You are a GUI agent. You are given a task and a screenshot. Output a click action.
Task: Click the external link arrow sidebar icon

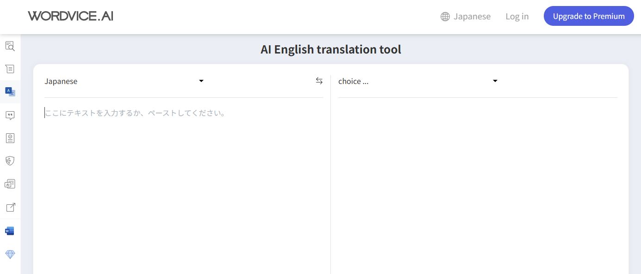point(10,208)
